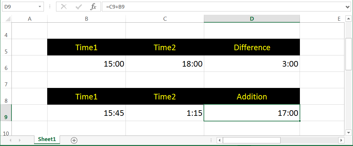Select cell containing 15:45
The image size is (353, 146).
tap(87, 113)
